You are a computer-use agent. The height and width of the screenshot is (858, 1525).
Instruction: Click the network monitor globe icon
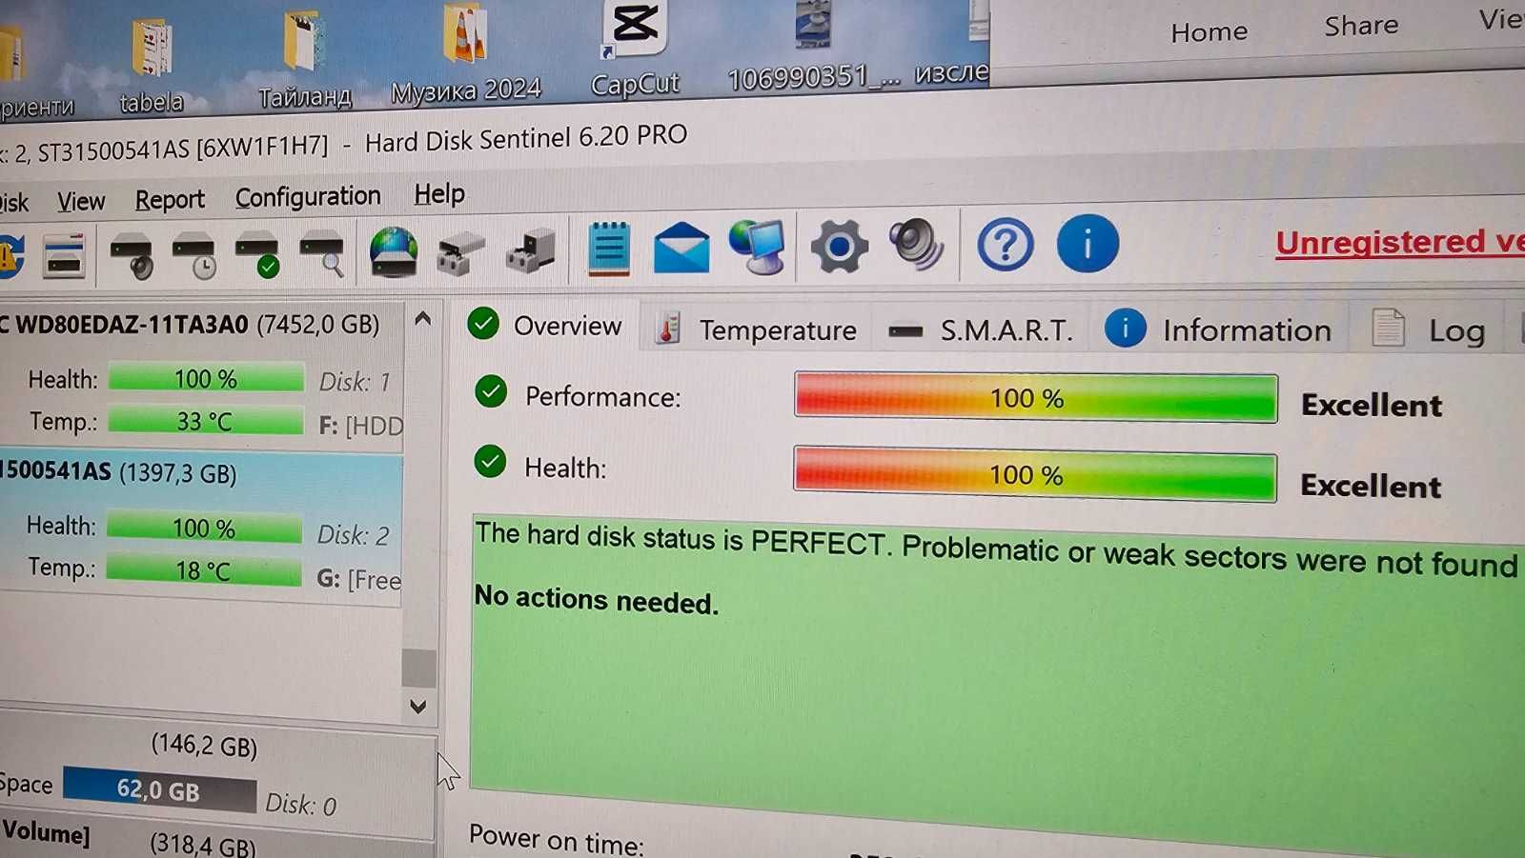pyautogui.click(x=758, y=247)
